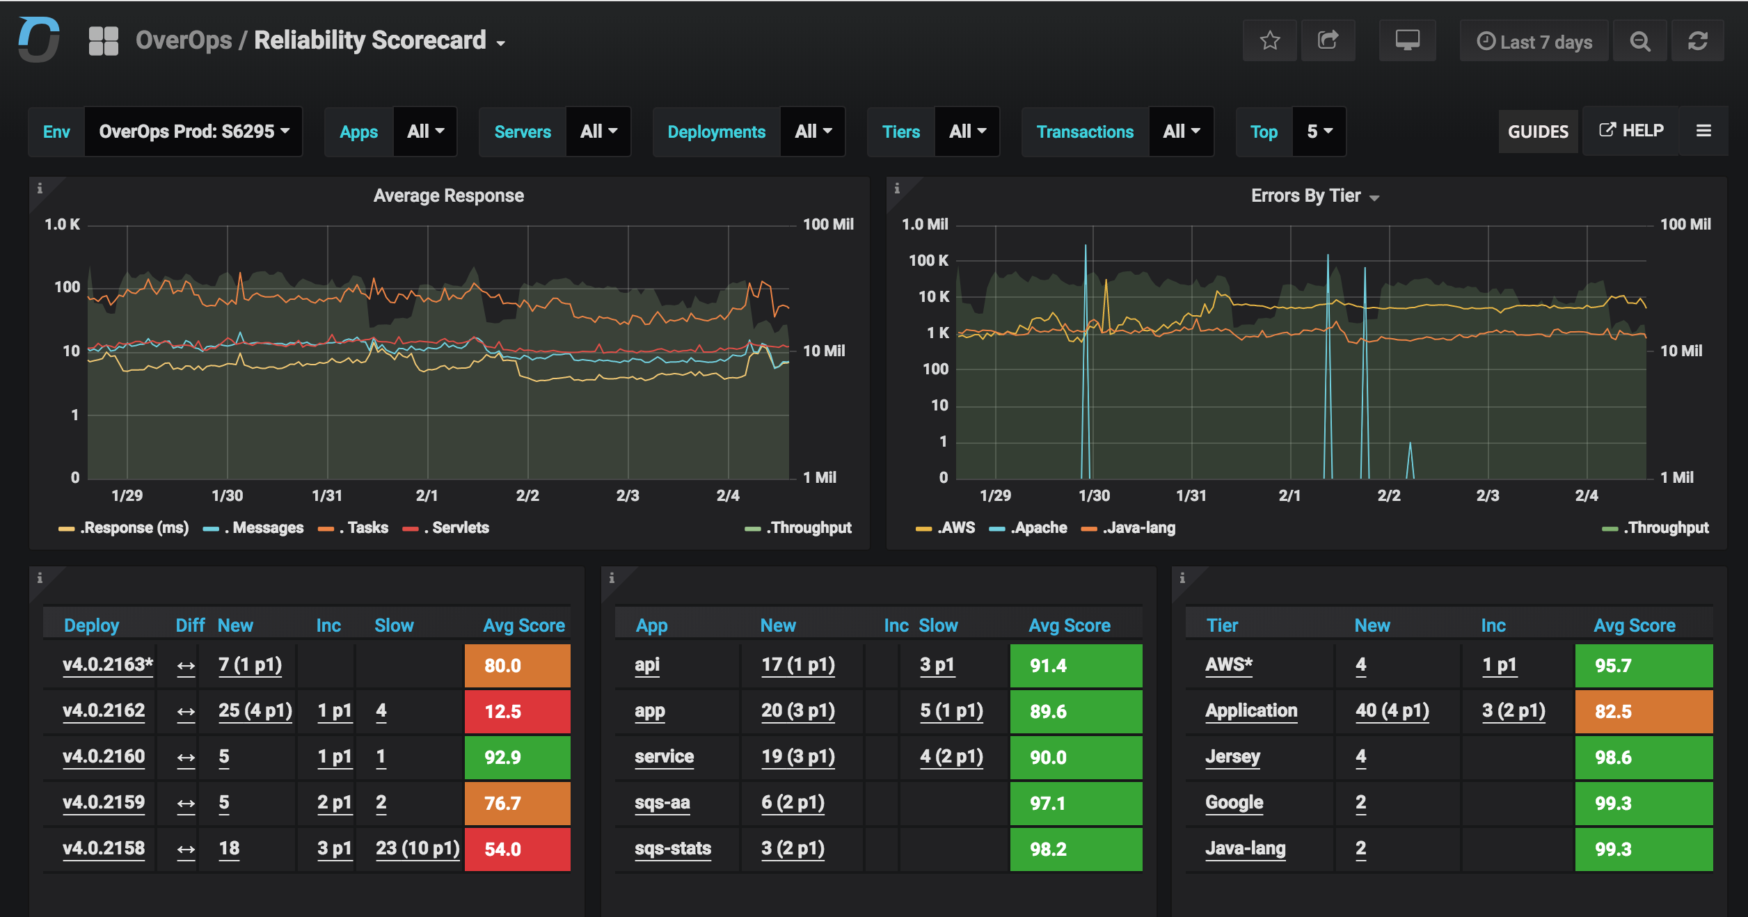The height and width of the screenshot is (917, 1748).
Task: Open the HELP link
Action: 1631,131
